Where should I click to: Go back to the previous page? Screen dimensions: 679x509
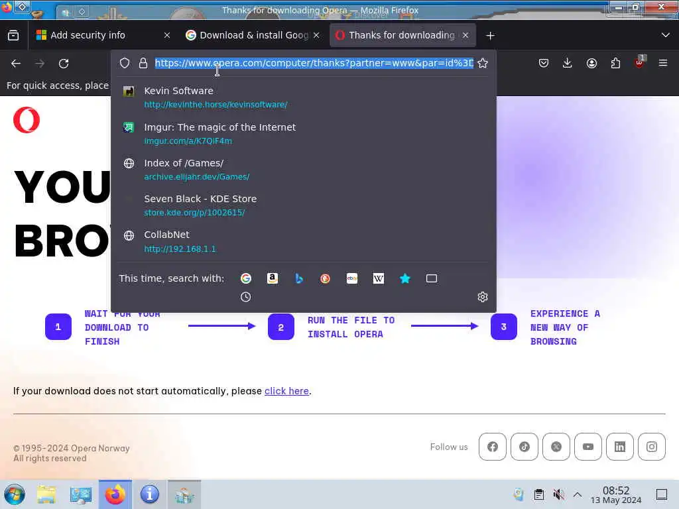tap(16, 64)
